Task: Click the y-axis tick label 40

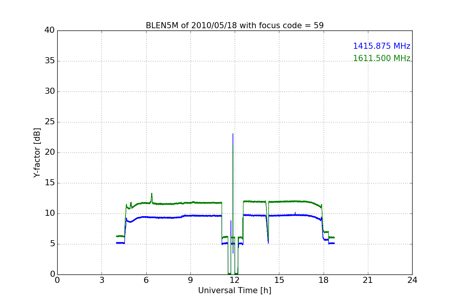Action: coord(50,30)
